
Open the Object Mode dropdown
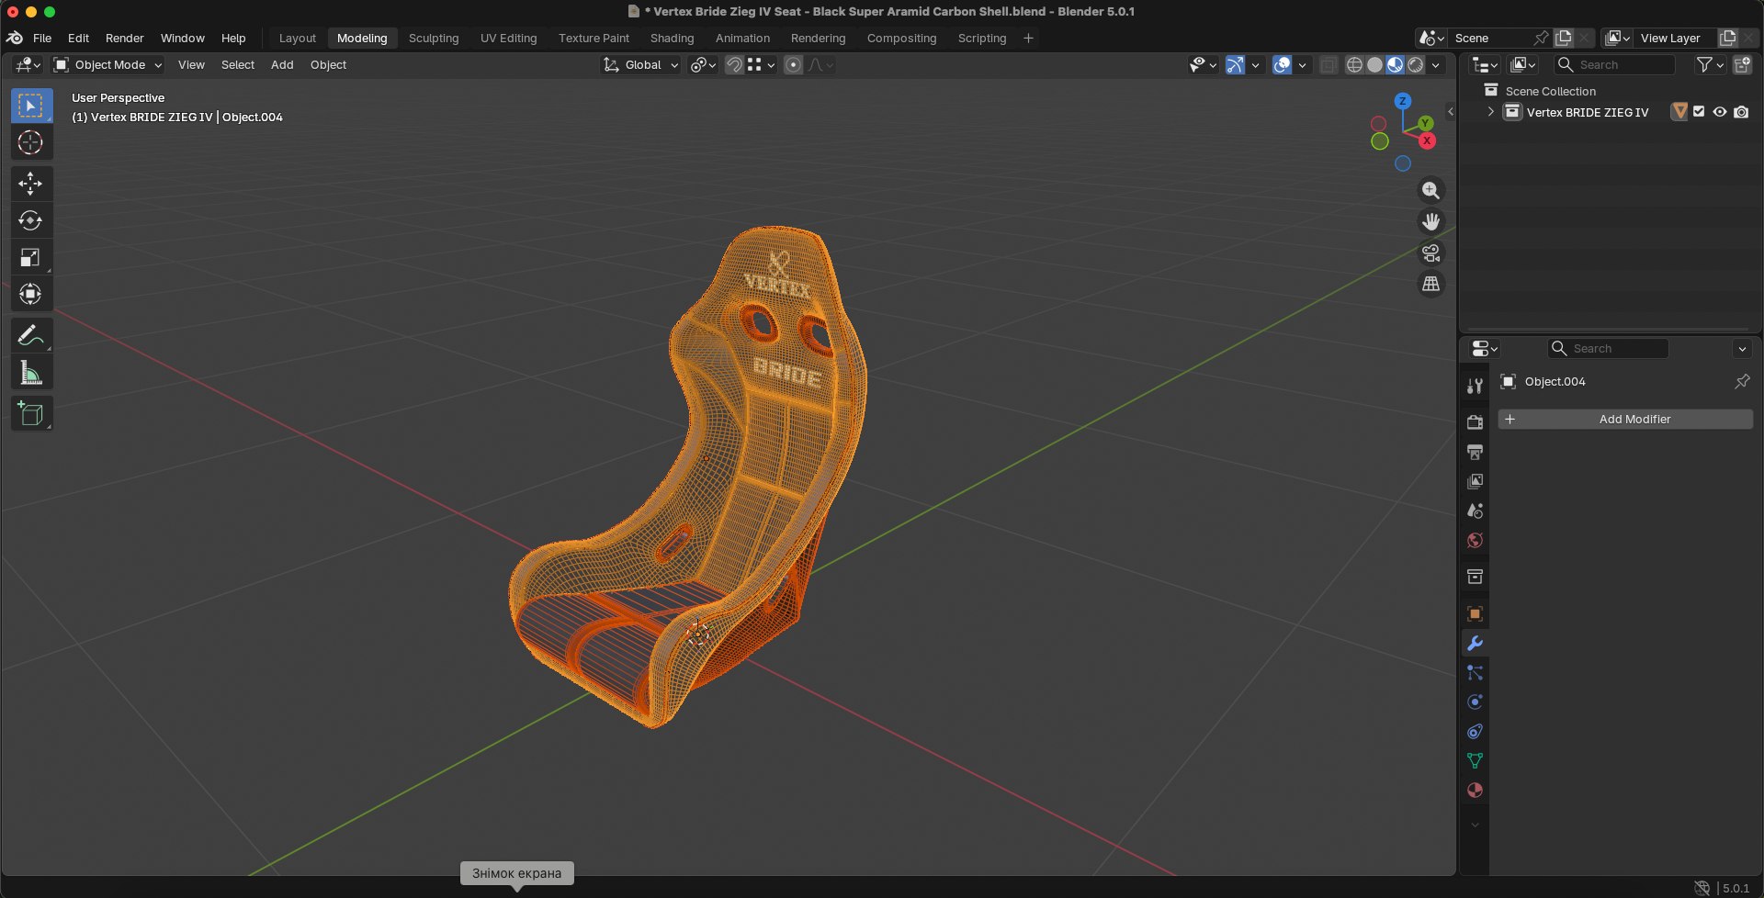tap(108, 65)
